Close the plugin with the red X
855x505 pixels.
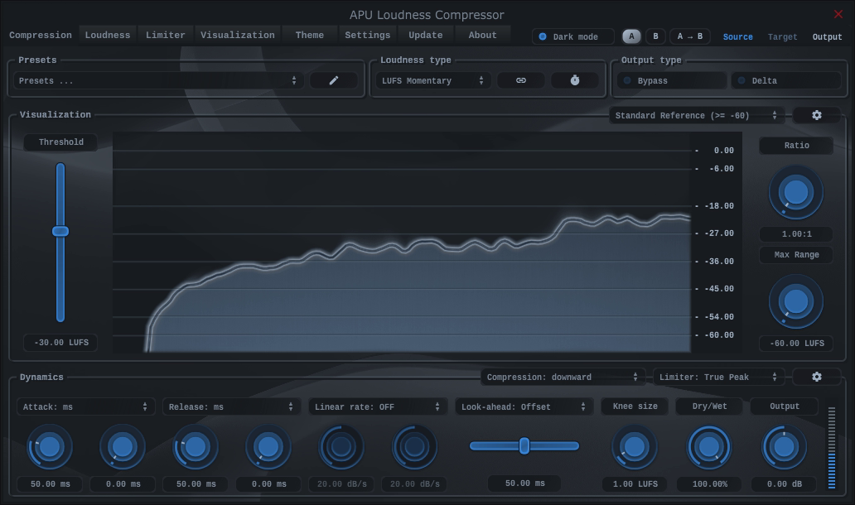click(838, 14)
